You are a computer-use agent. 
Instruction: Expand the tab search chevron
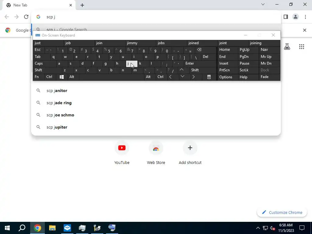click(x=263, y=4)
